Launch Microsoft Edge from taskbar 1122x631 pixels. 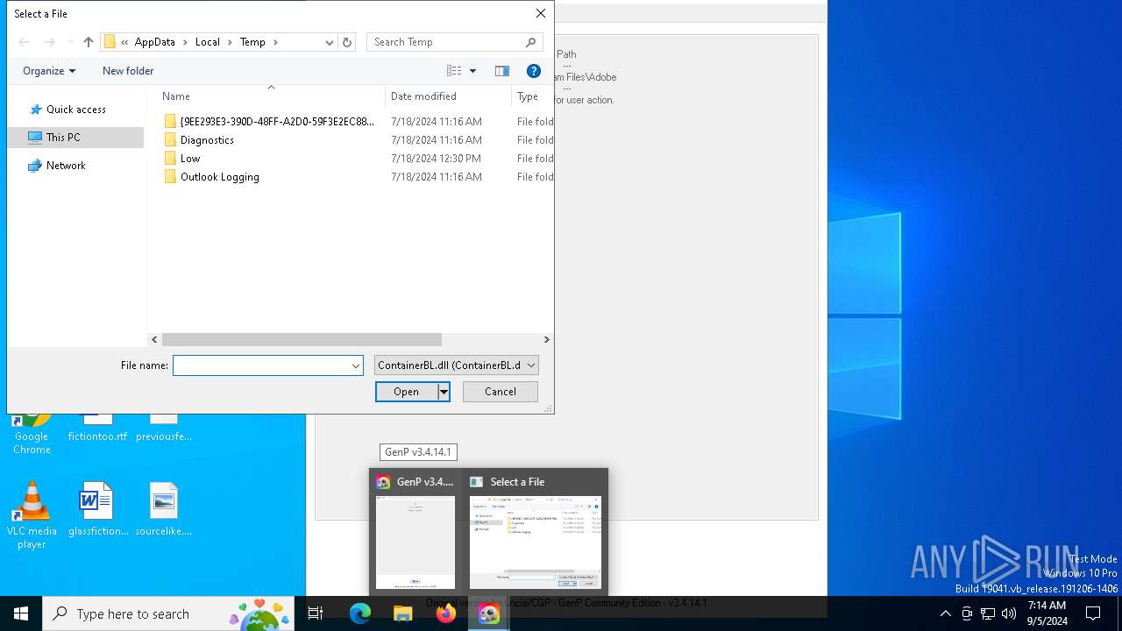[360, 613]
